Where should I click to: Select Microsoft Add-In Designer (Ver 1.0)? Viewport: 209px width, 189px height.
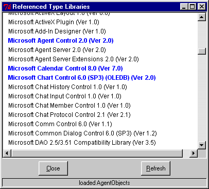coord(57,31)
